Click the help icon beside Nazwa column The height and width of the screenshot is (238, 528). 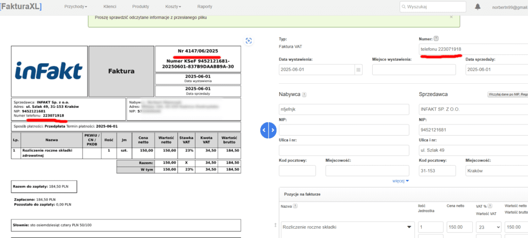point(294,206)
